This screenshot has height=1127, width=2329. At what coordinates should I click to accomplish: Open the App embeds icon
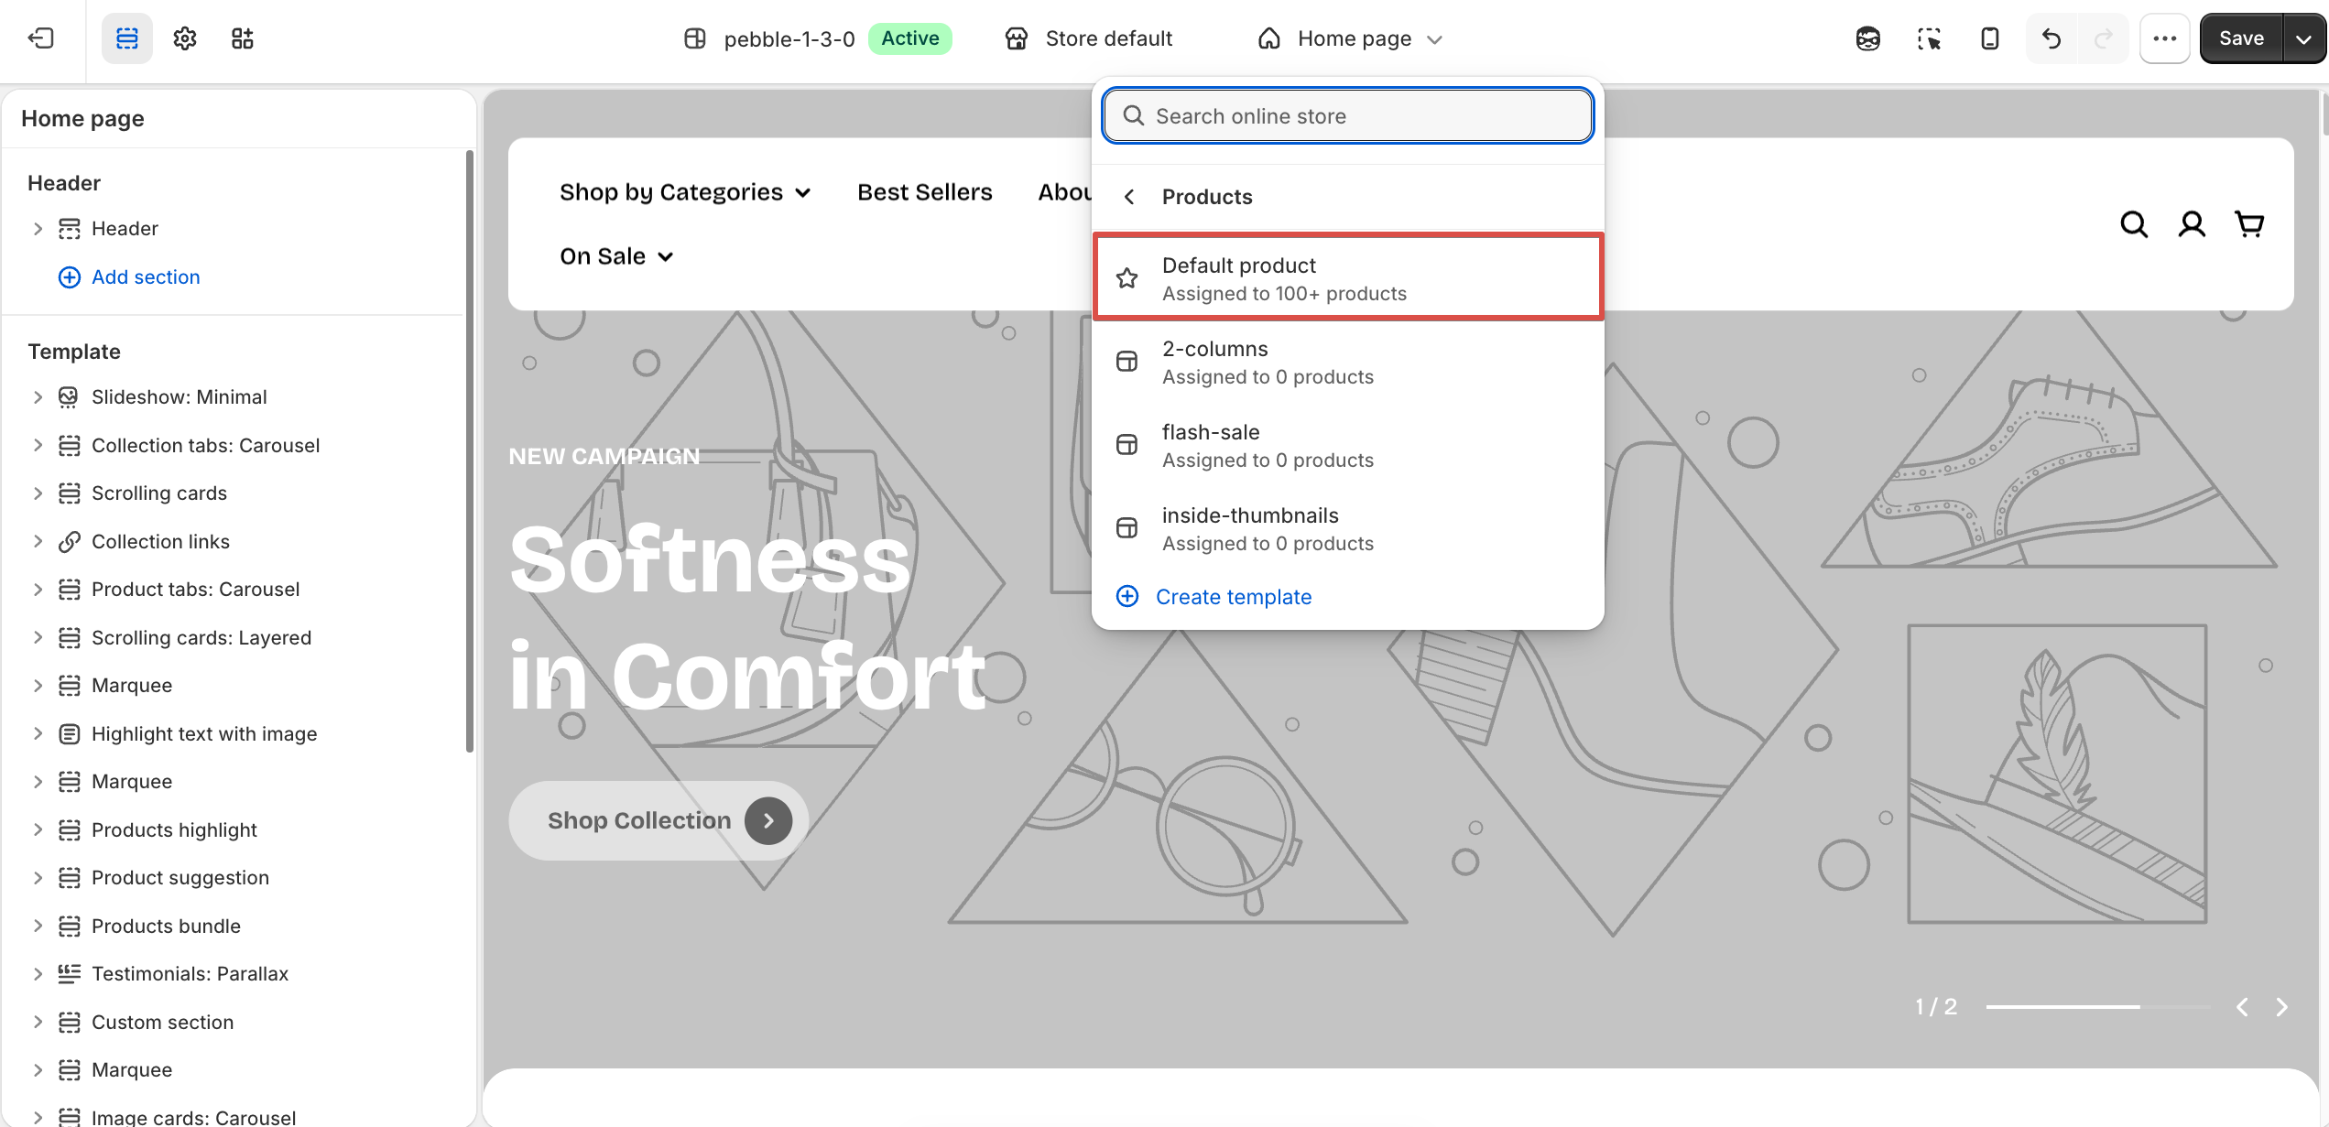242,38
